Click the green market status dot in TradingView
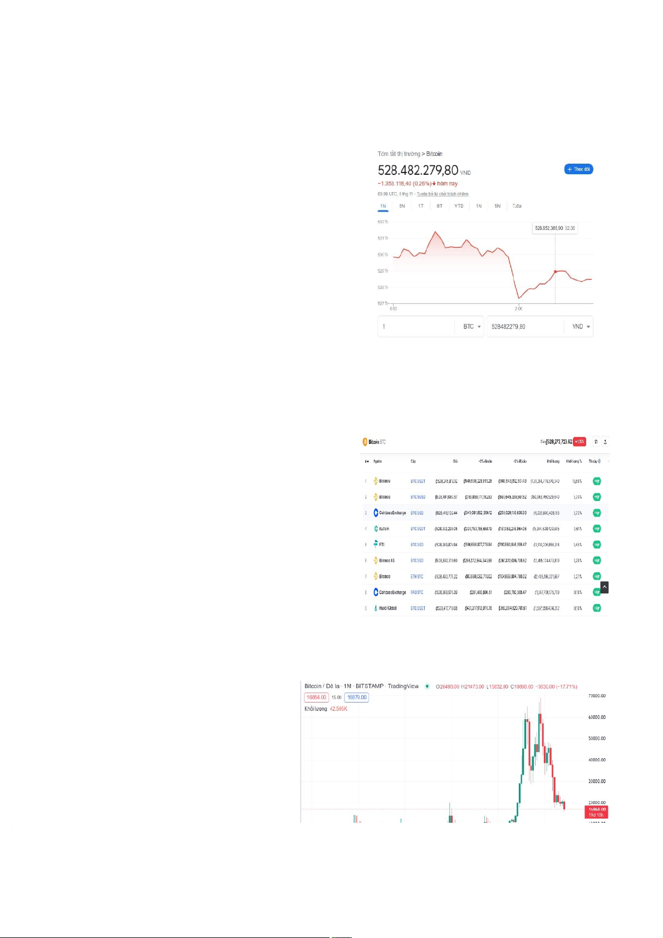Viewport: 663px width, 938px height. 427,686
